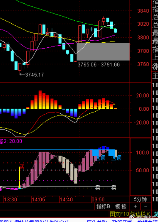
Task: Select the last cyan candlestick on chart
Action: click(x=115, y=31)
